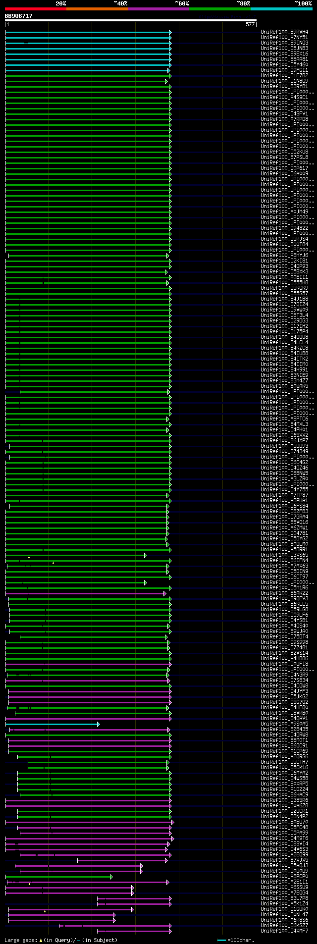
Task: Select hit label UniRef100_Q17IH2
Action: (284, 326)
